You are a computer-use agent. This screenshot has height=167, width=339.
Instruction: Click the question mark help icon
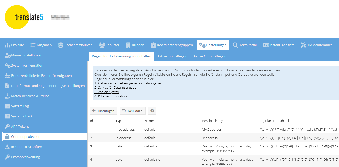click(x=152, y=111)
